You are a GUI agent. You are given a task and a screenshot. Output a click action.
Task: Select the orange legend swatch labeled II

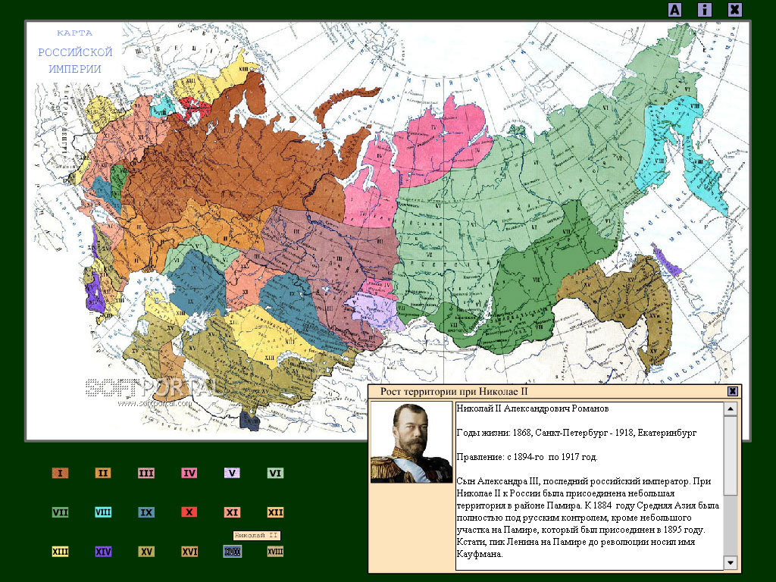tap(103, 473)
